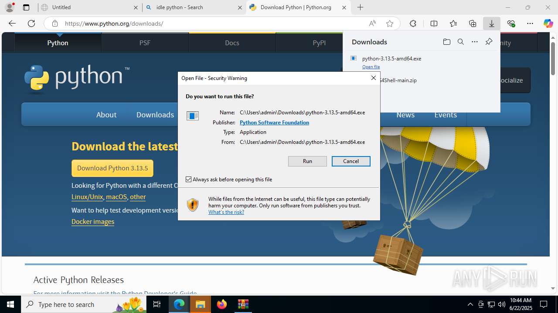Open the About navigation menu
Image resolution: width=558 pixels, height=313 pixels.
tap(106, 115)
